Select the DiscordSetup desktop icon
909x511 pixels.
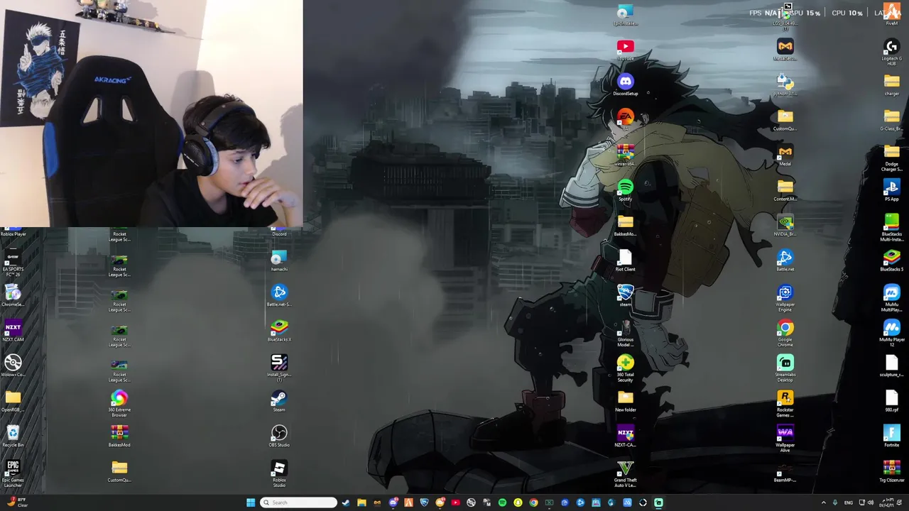[625, 85]
